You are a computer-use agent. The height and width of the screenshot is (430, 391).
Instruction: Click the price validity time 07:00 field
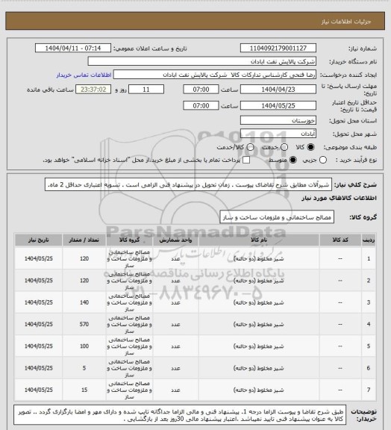[x=201, y=105]
